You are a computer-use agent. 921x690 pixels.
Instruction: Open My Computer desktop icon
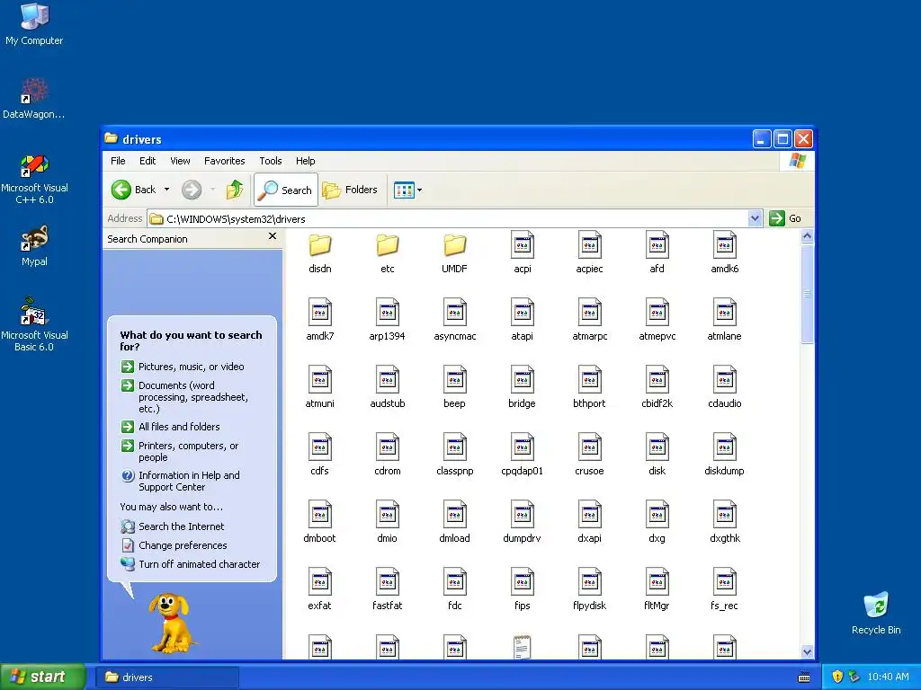34,24
